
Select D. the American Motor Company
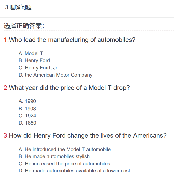(x=55, y=75)
